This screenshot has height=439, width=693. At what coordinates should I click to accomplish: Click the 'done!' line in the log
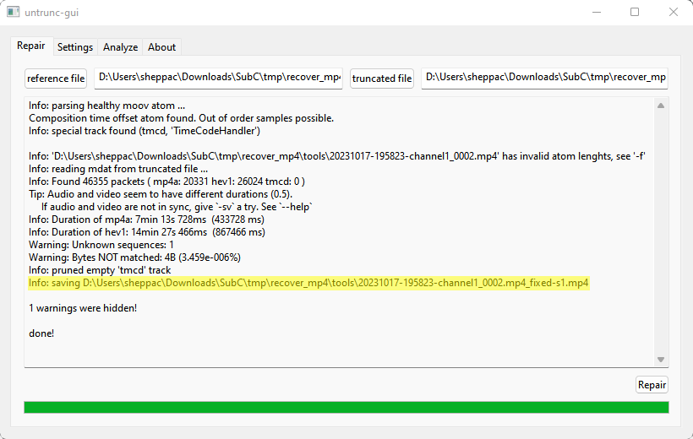click(x=41, y=333)
